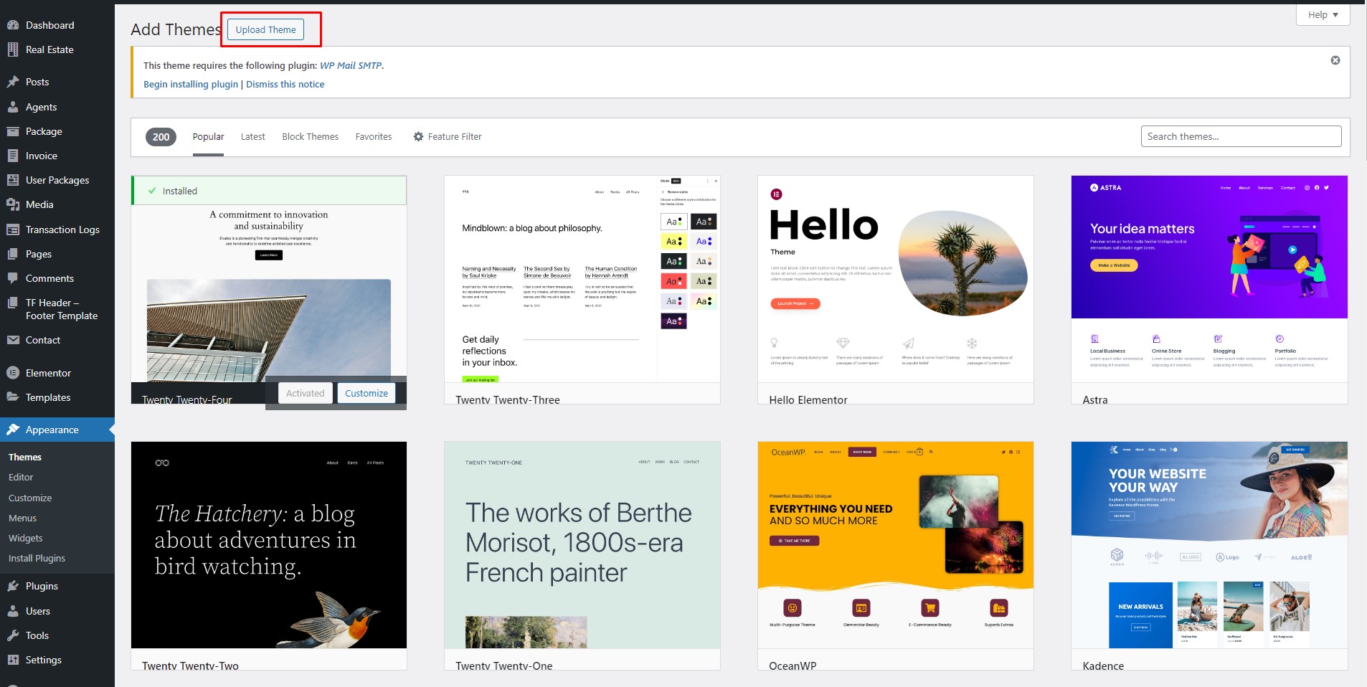The height and width of the screenshot is (687, 1367).
Task: Open the Feature Filter panel
Action: point(448,137)
